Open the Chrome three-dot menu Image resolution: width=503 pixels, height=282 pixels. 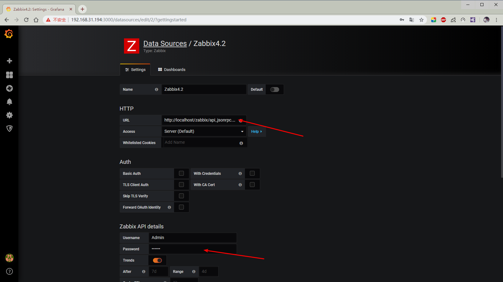click(x=496, y=20)
